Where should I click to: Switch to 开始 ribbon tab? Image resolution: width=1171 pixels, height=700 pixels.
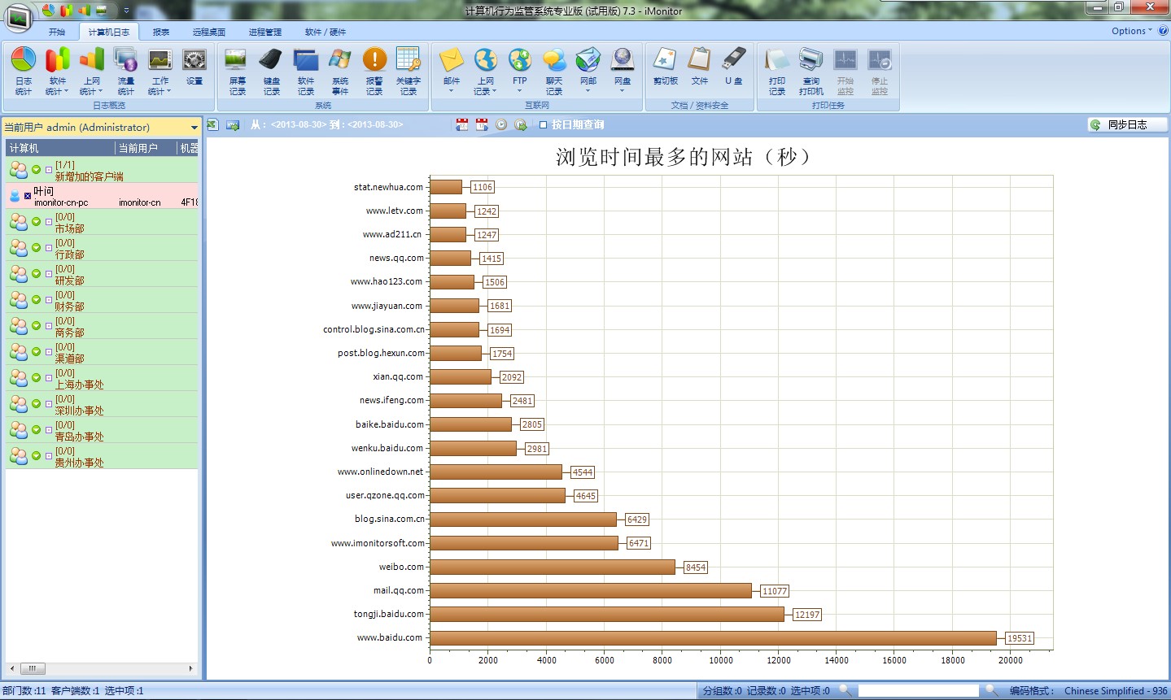click(56, 32)
